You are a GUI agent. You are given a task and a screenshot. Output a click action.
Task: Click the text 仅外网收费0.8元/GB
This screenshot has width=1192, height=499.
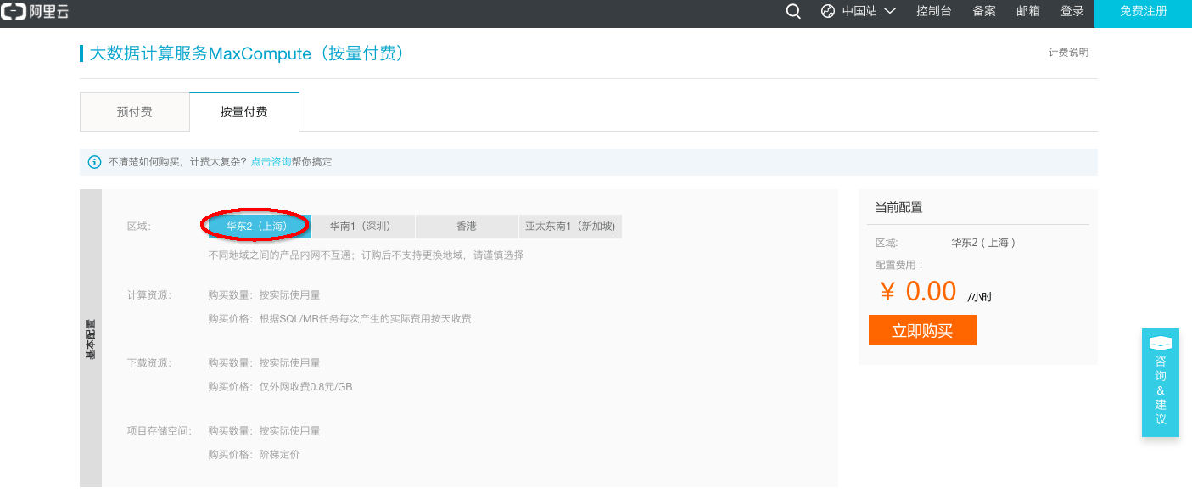coord(305,387)
